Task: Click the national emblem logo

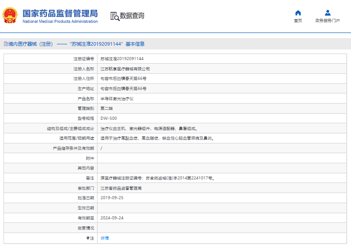Action: [10, 15]
